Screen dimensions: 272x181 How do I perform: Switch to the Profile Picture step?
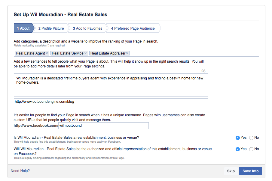coord(51,28)
